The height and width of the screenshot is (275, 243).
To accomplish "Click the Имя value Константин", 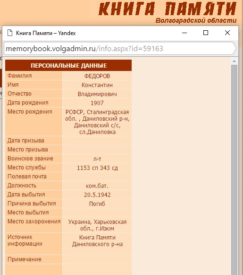I will (x=97, y=85).
